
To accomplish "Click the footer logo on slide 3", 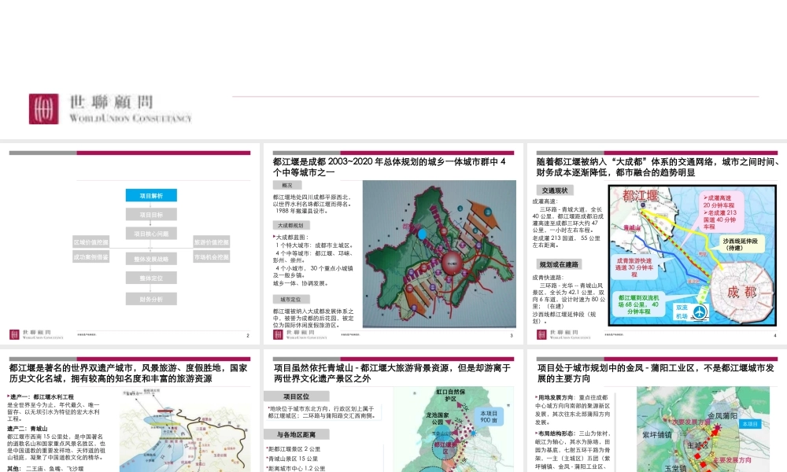I will pyautogui.click(x=300, y=334).
